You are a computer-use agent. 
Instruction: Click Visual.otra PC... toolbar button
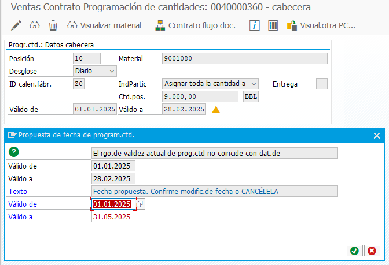[321, 25]
